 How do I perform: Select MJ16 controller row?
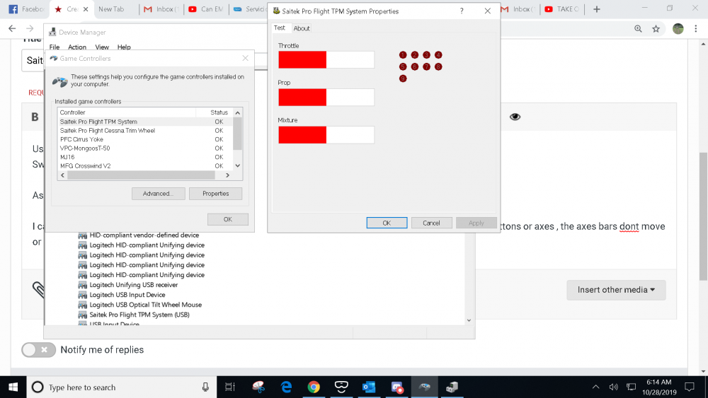(x=144, y=157)
